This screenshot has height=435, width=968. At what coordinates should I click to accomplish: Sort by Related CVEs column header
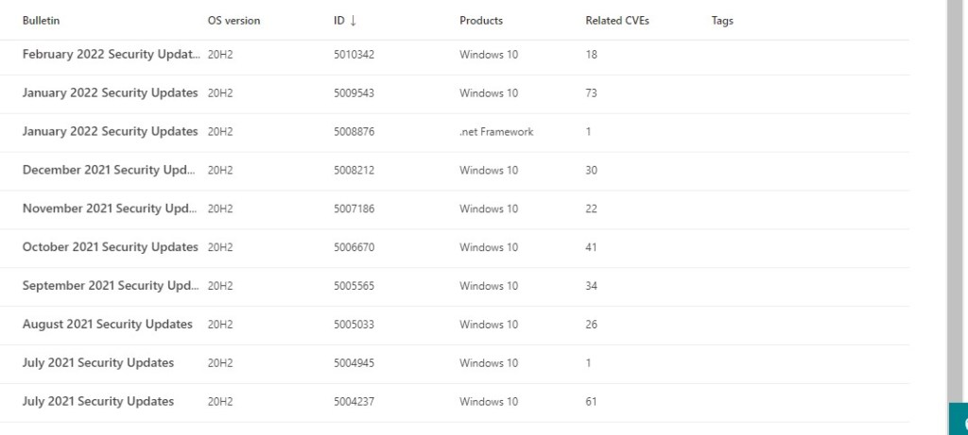[x=616, y=21]
